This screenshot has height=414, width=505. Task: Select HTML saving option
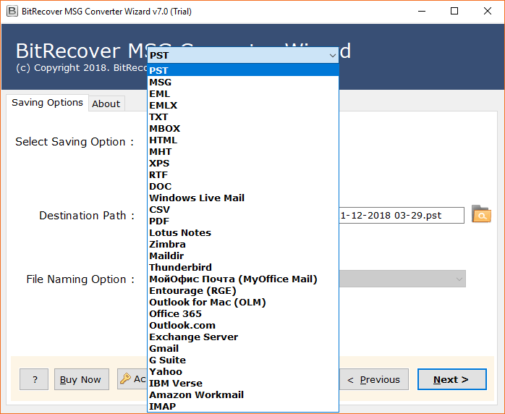pos(243,140)
